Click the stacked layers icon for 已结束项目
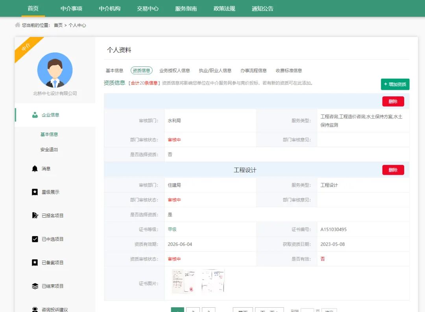 (35, 286)
